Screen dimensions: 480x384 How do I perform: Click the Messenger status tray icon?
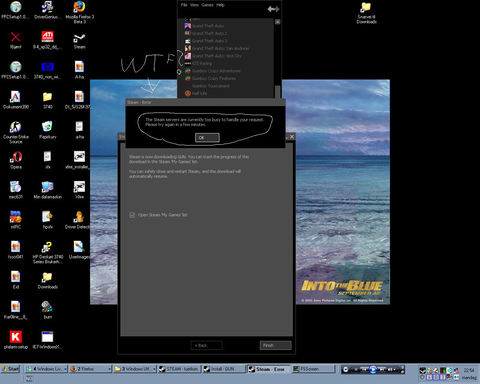tap(430, 370)
